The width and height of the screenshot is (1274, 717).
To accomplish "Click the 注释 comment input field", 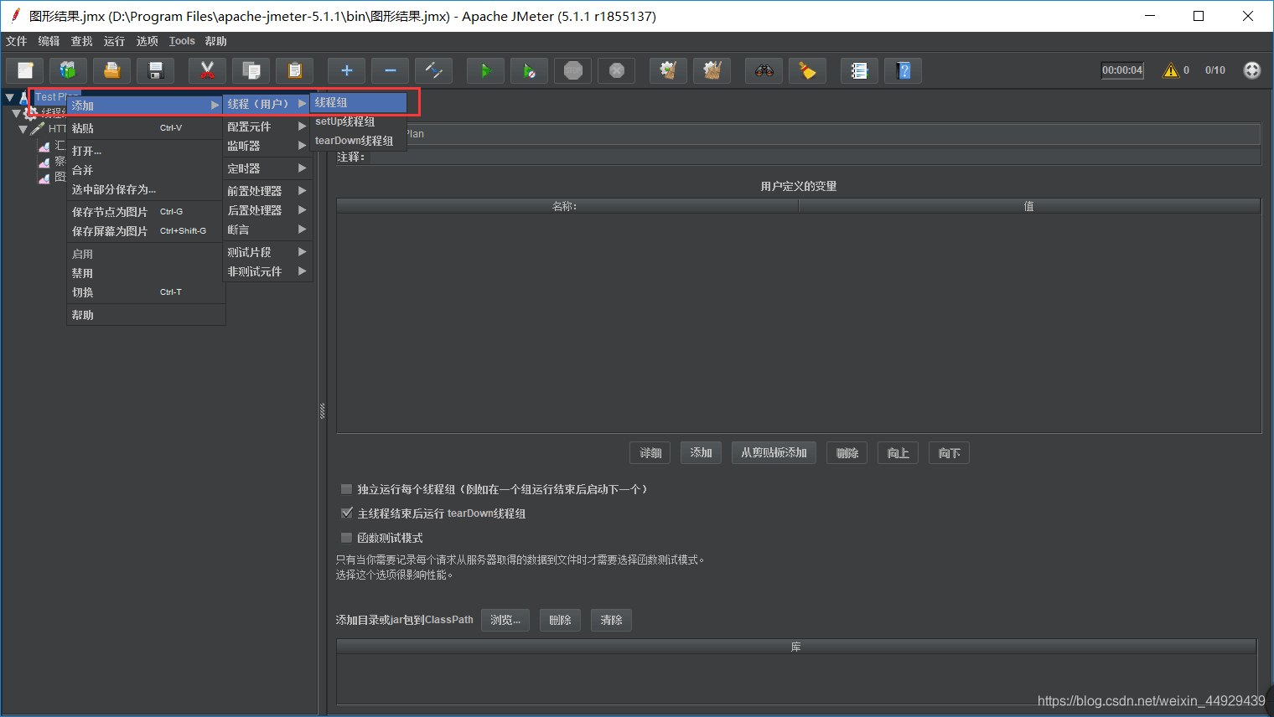I will coord(815,157).
